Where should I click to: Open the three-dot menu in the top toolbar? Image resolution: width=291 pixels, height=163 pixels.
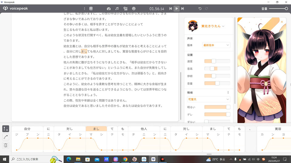(85, 8)
